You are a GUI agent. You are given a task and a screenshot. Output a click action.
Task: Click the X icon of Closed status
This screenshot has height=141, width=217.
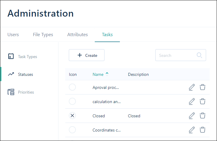point(72,116)
